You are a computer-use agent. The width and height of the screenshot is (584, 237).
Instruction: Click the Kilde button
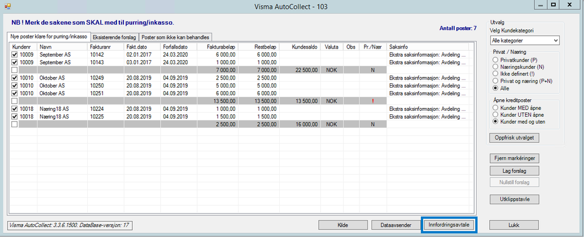coord(343,225)
